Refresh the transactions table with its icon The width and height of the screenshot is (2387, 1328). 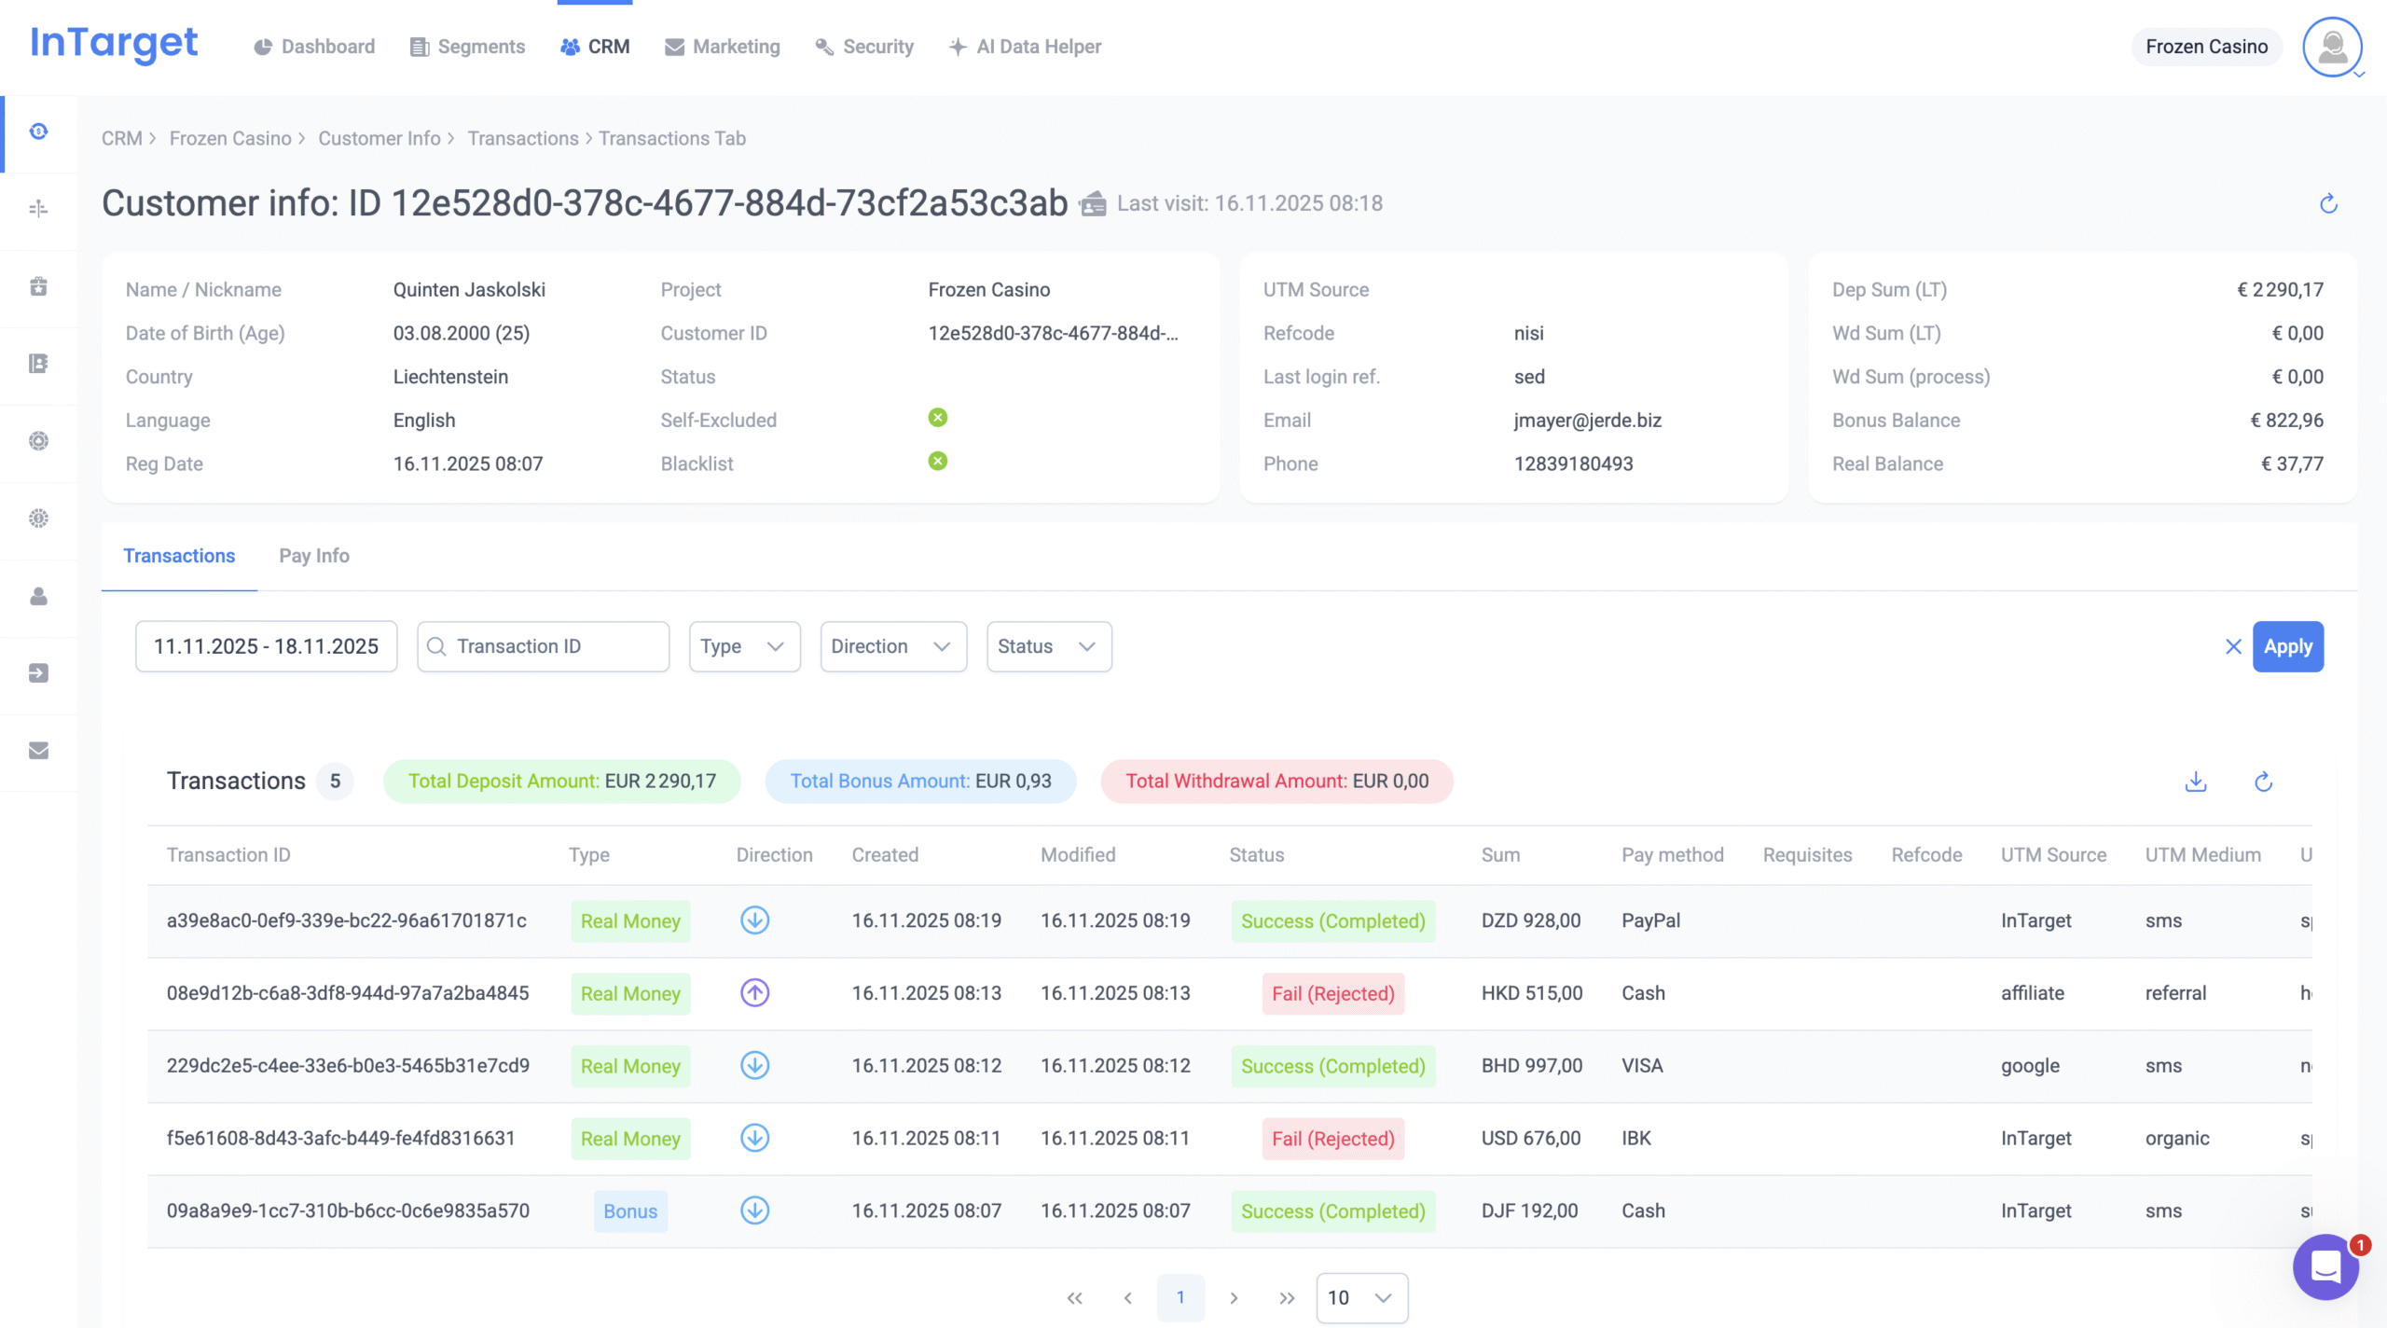click(x=2263, y=782)
